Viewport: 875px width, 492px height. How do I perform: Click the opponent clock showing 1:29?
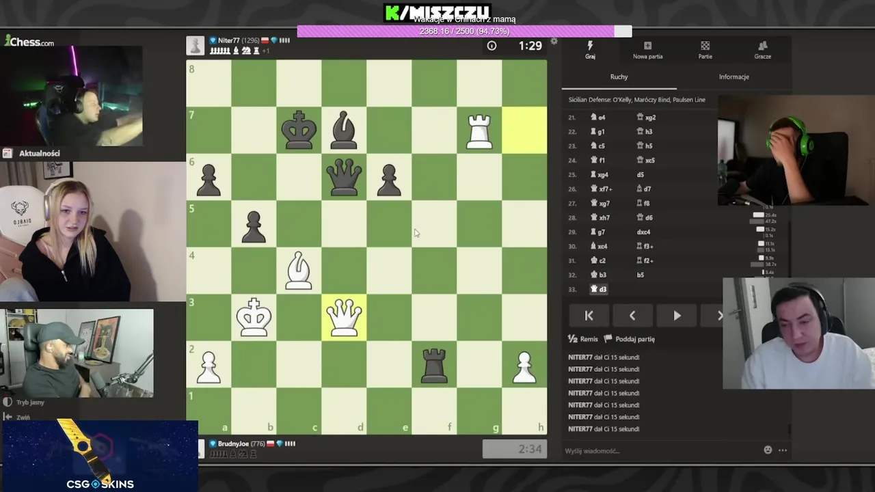click(x=515, y=46)
